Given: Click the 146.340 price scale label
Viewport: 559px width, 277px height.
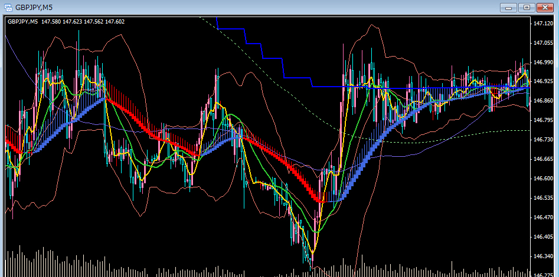Looking at the screenshot, I should click(x=543, y=256).
